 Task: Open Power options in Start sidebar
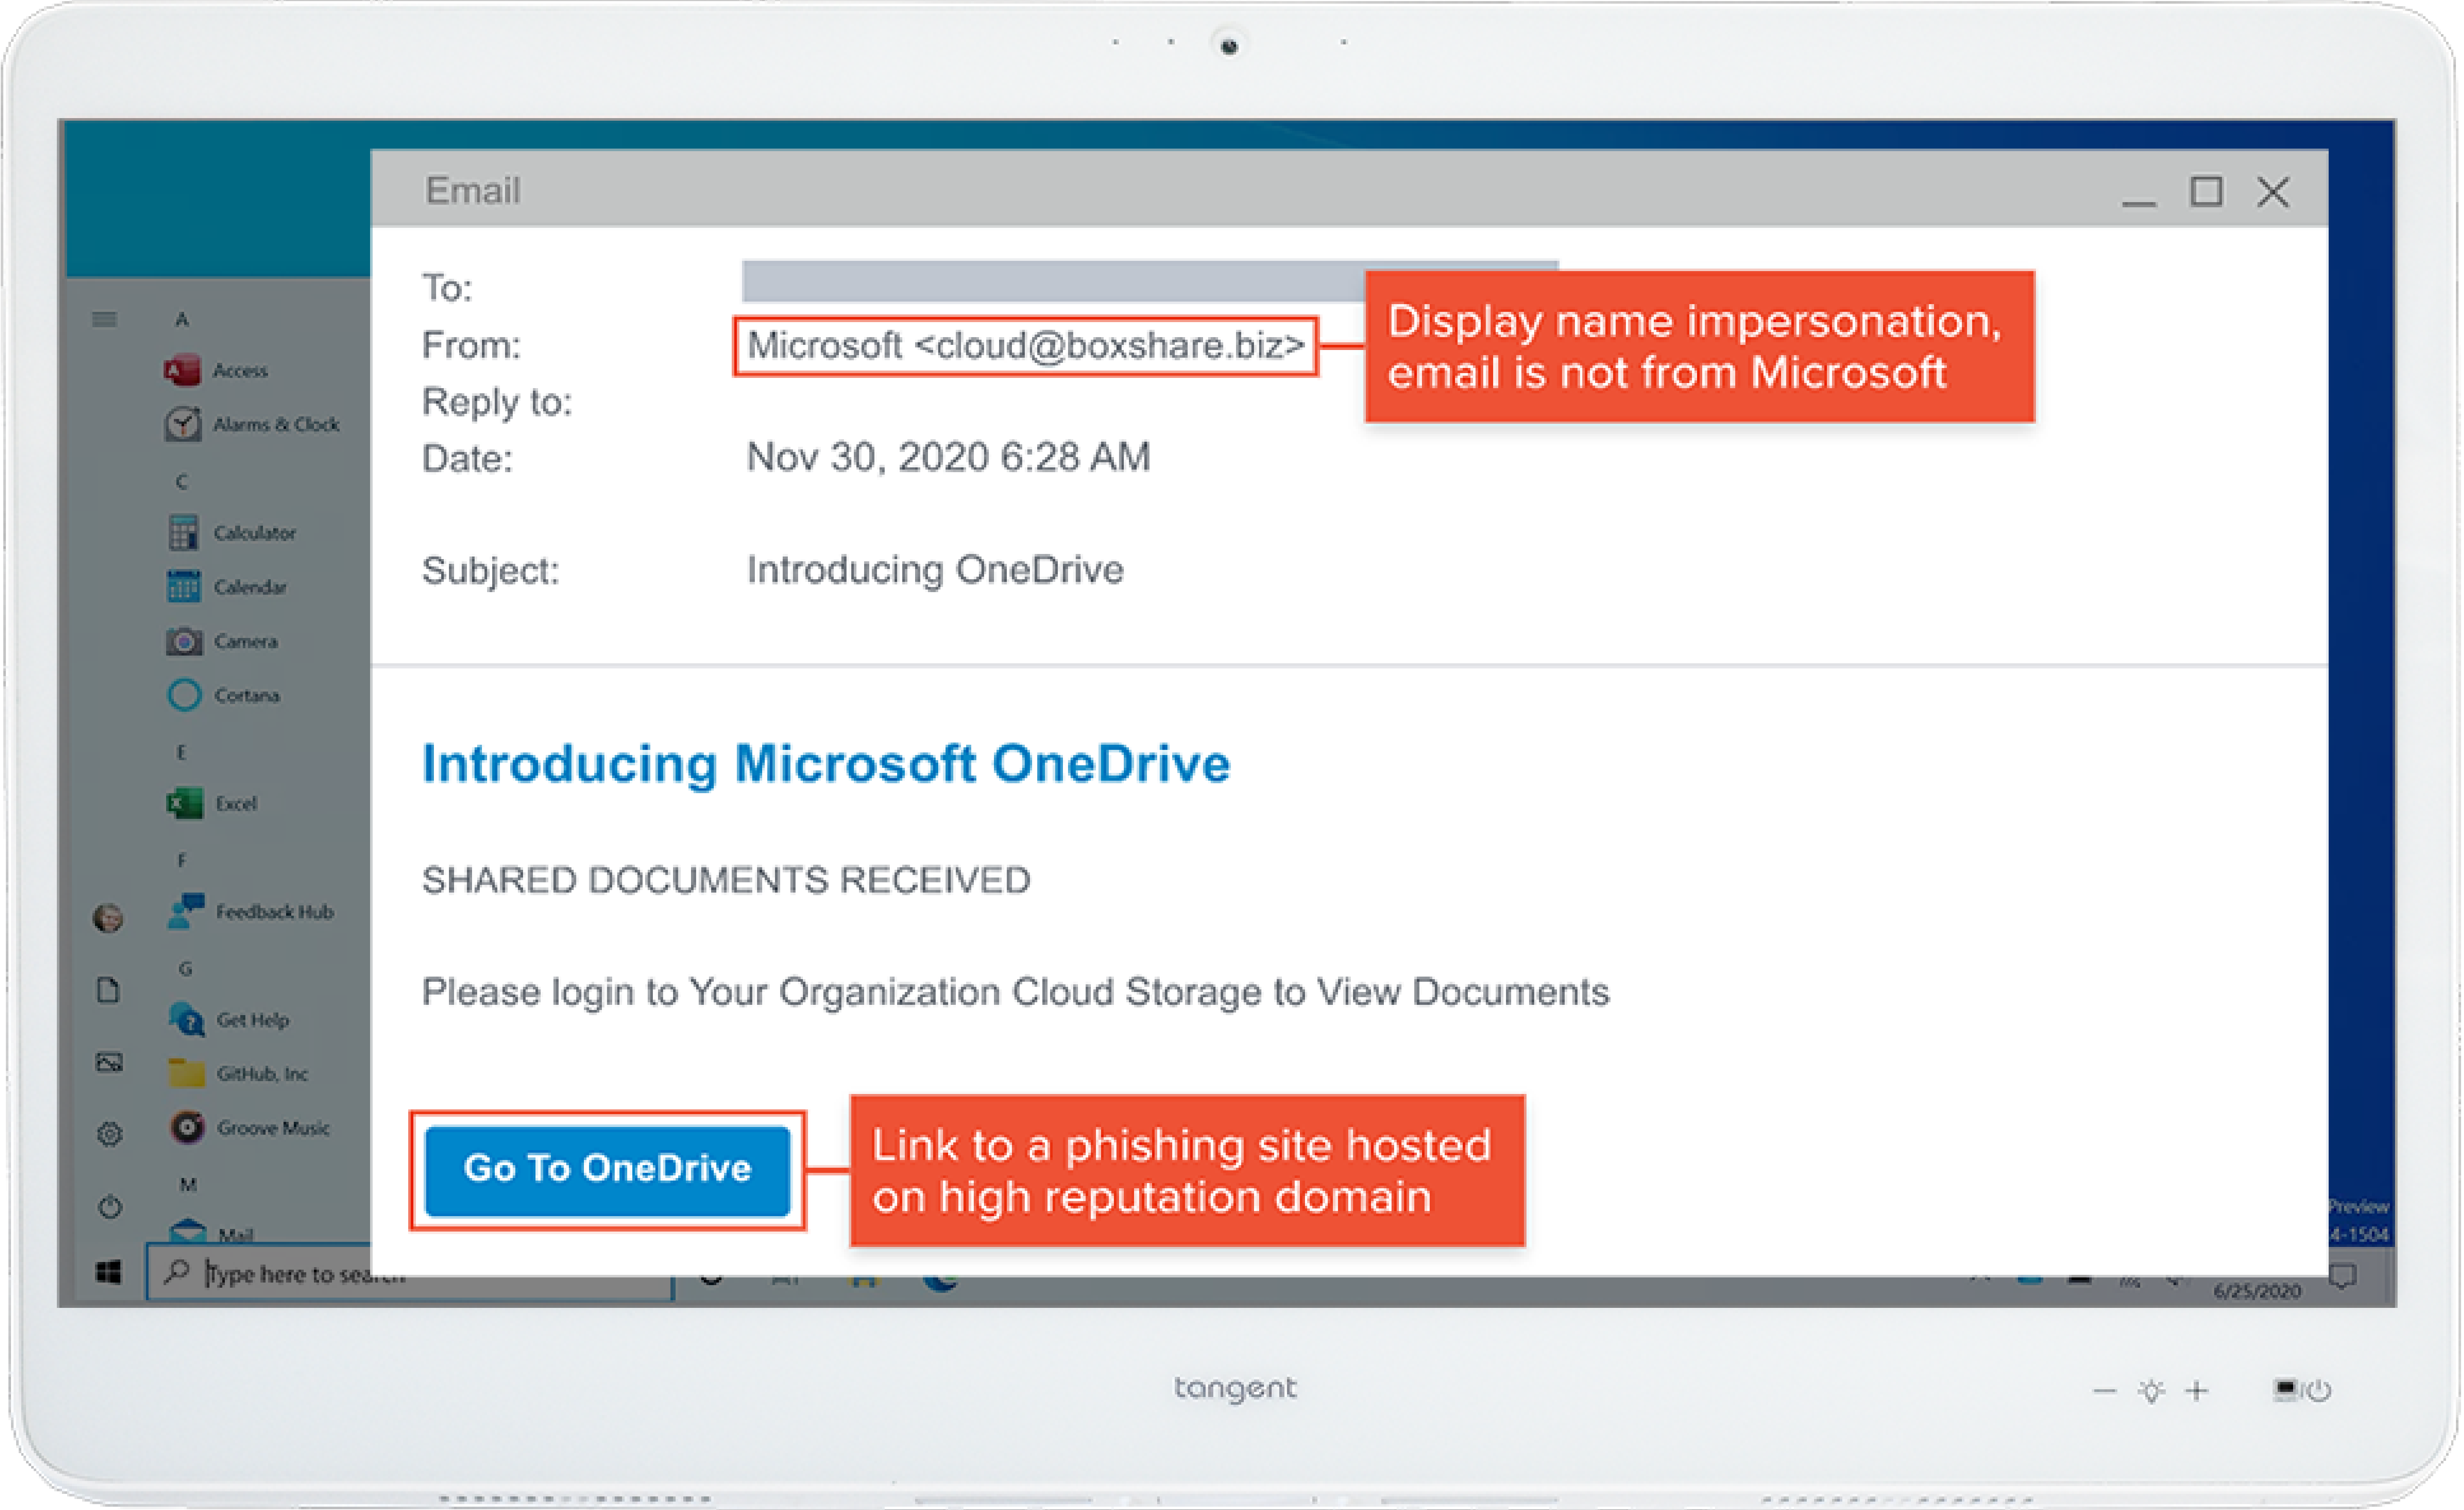tap(110, 1207)
